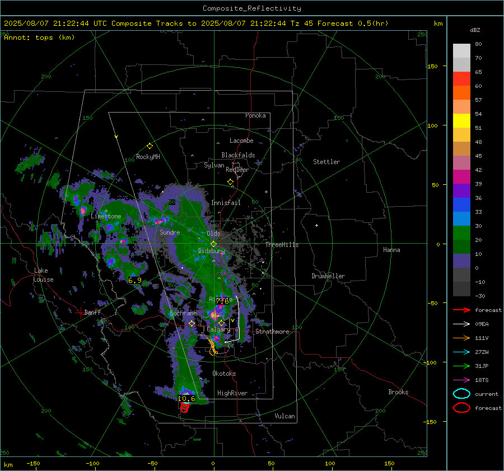Image resolution: width=504 pixels, height=471 pixels.
Task: Click the yellow arrow marker above RockyMH
Action: point(116,137)
